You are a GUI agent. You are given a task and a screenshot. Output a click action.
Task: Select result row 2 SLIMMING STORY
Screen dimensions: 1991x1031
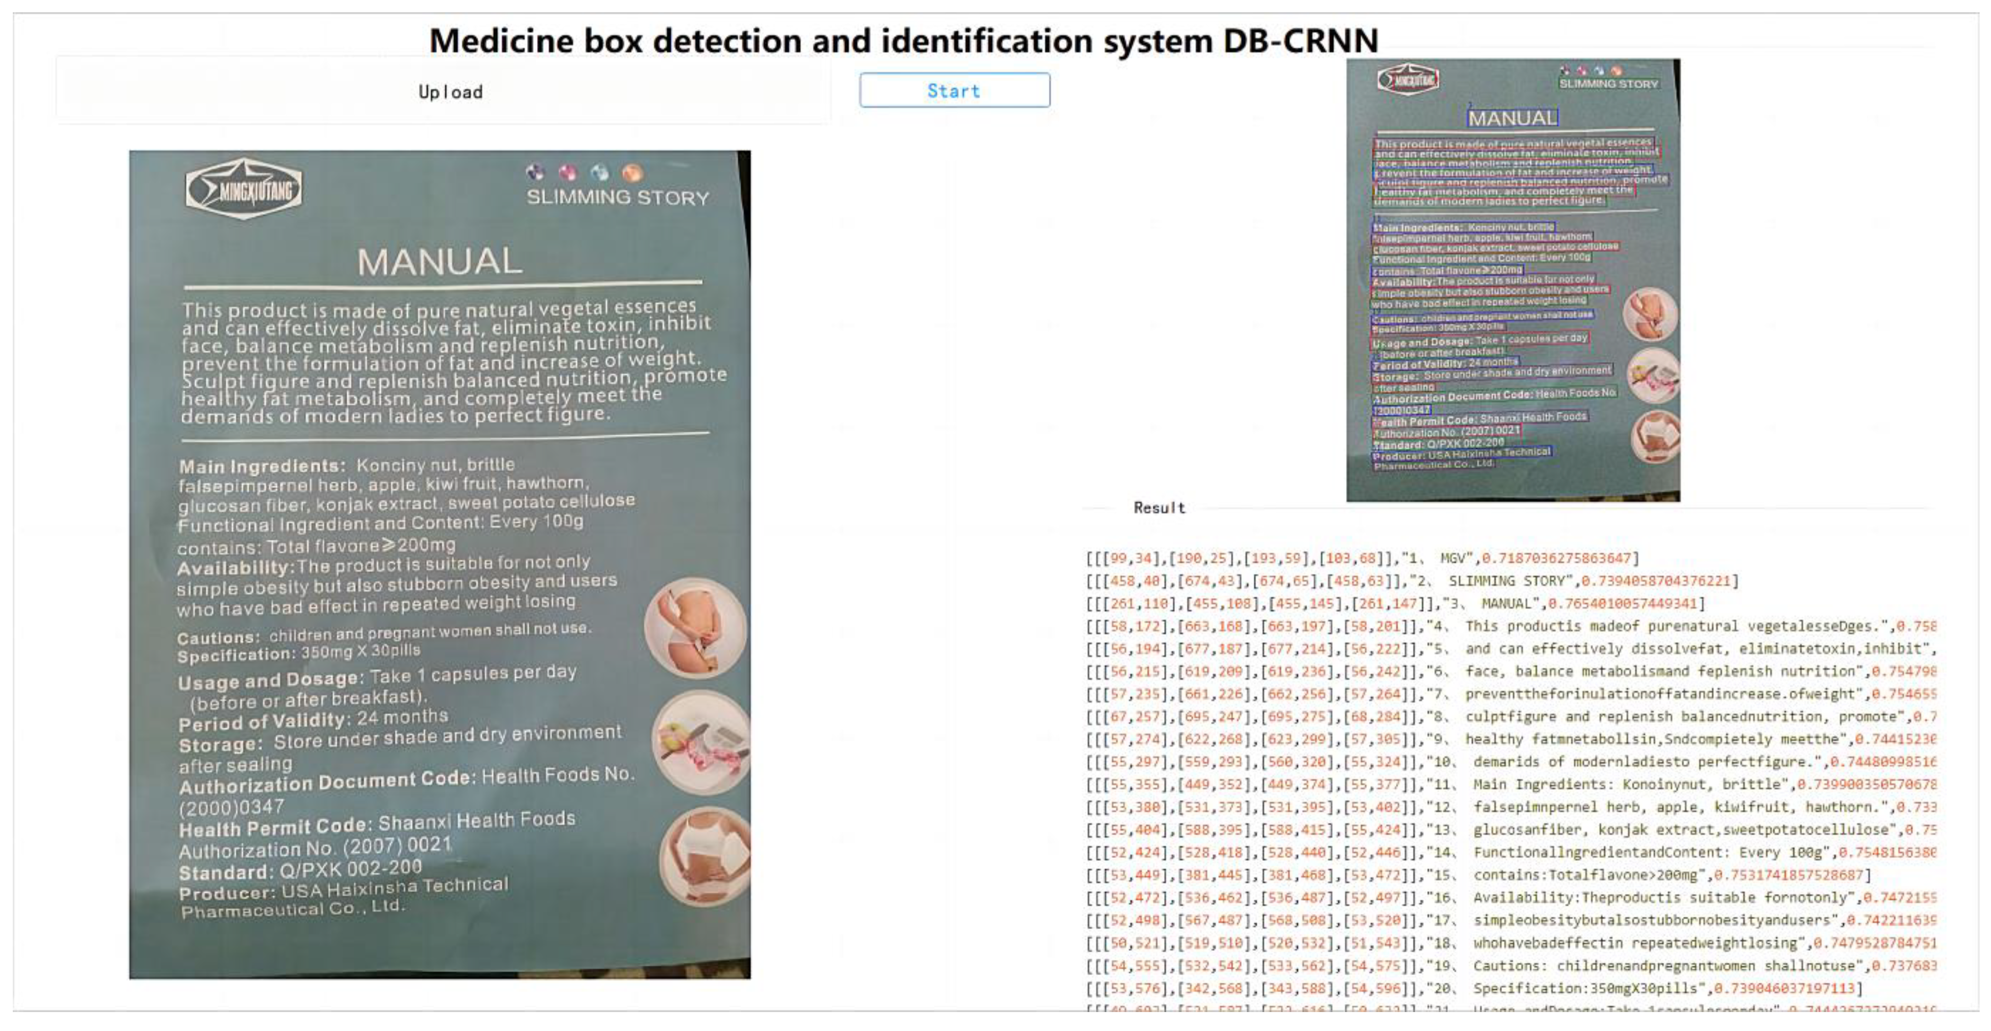point(1411,580)
